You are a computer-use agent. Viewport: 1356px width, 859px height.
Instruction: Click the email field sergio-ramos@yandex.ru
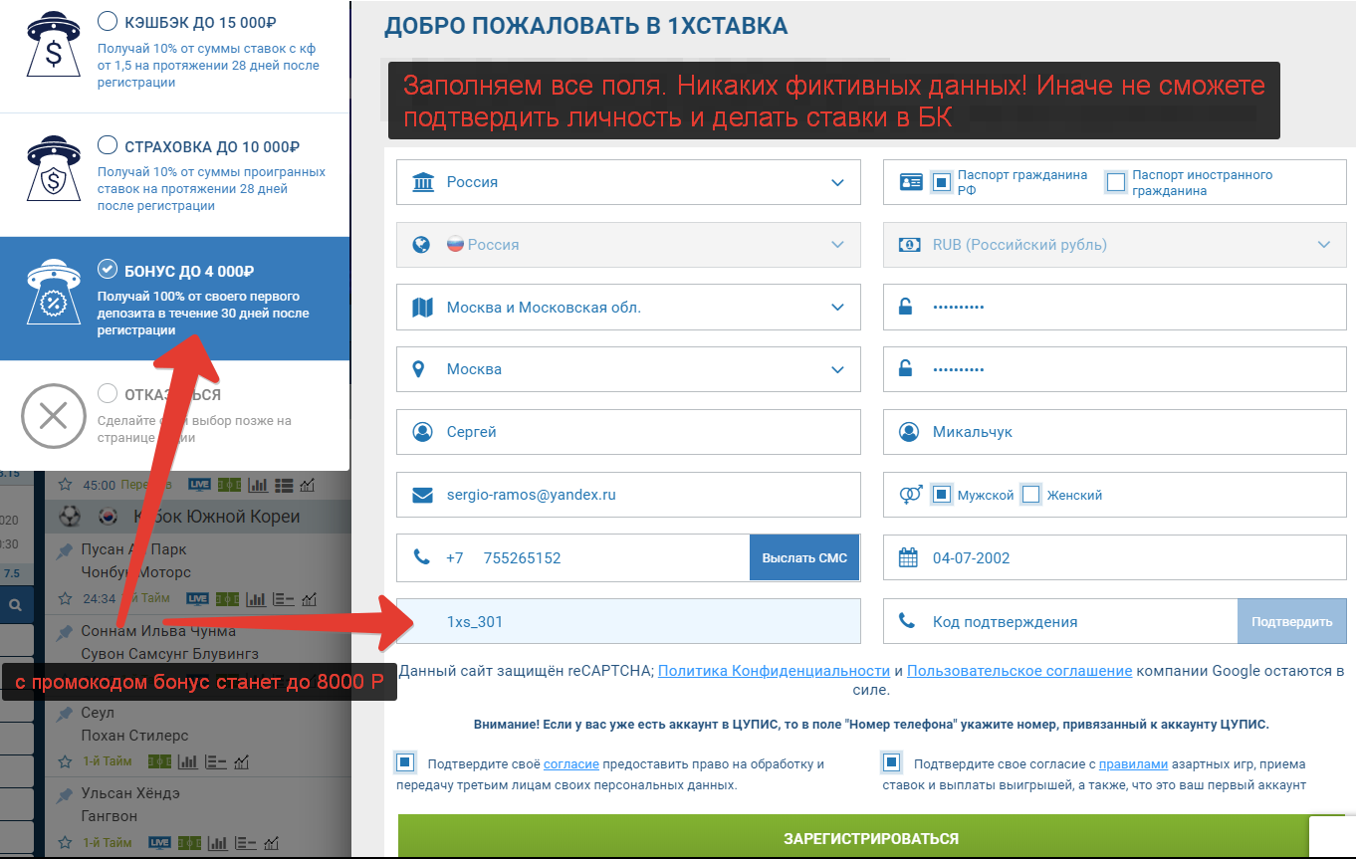[628, 495]
